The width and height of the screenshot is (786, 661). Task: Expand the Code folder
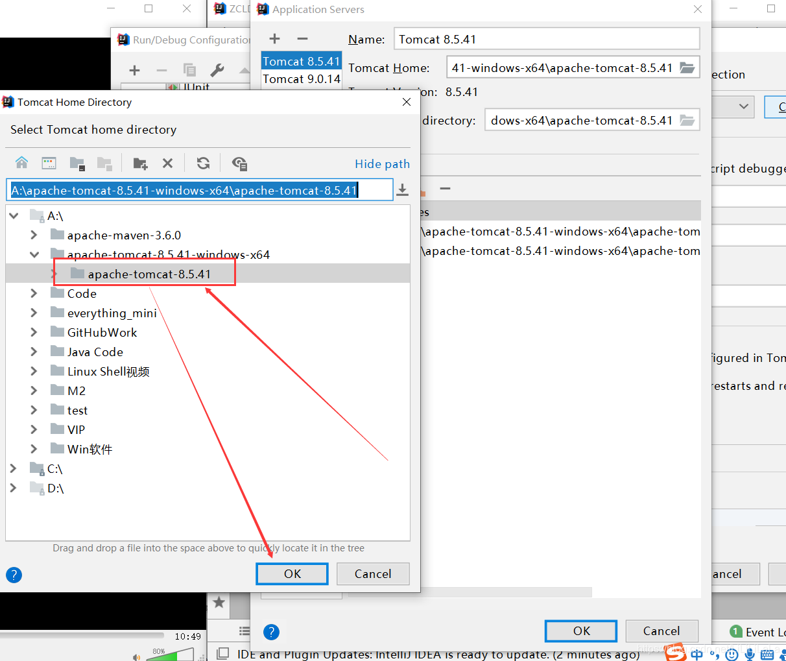pos(34,293)
